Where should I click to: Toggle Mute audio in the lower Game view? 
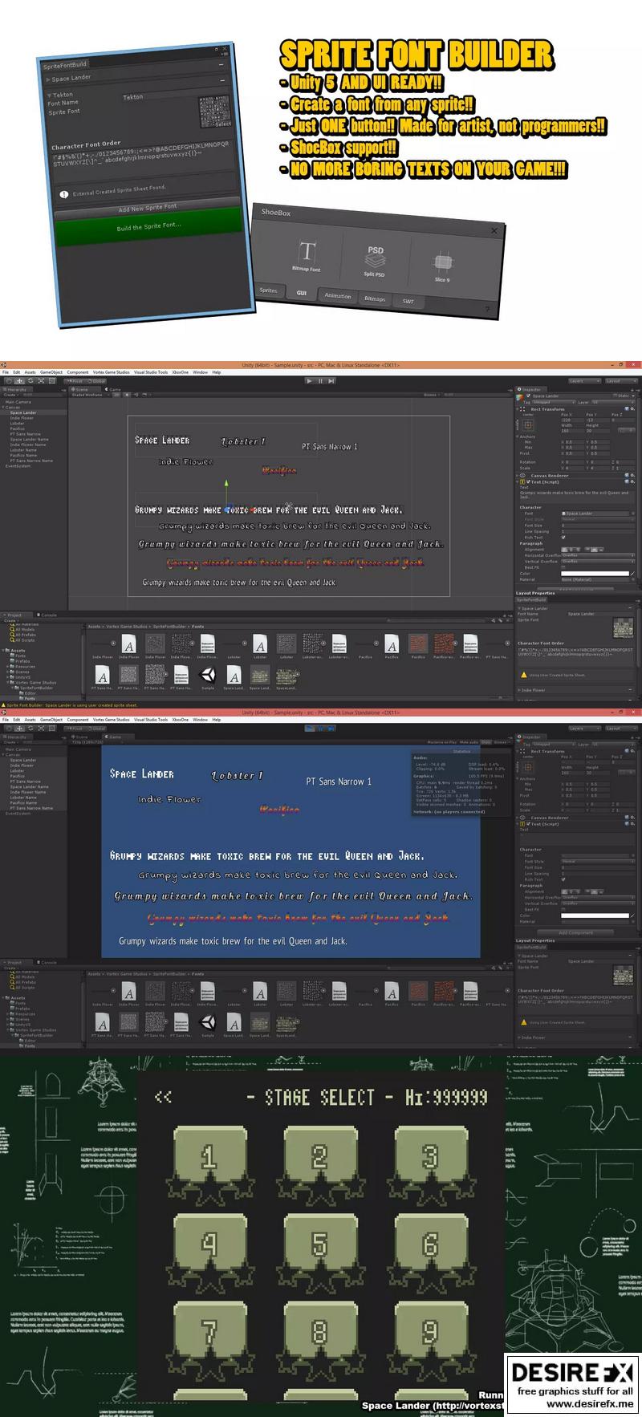click(x=469, y=742)
